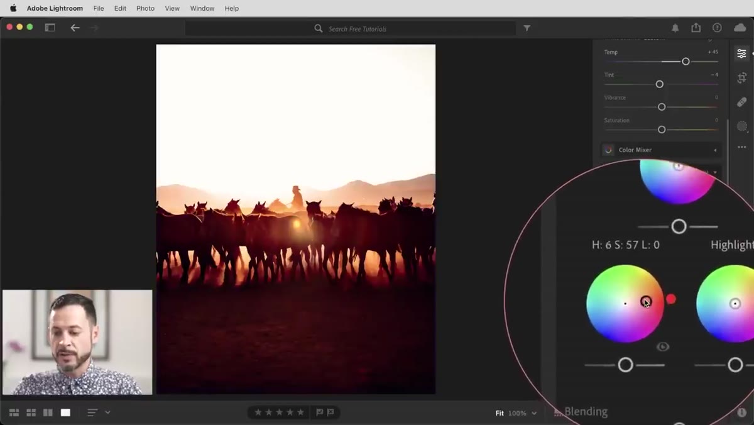Open the Window menu
Screen dimensions: 754x425
pos(202,8)
